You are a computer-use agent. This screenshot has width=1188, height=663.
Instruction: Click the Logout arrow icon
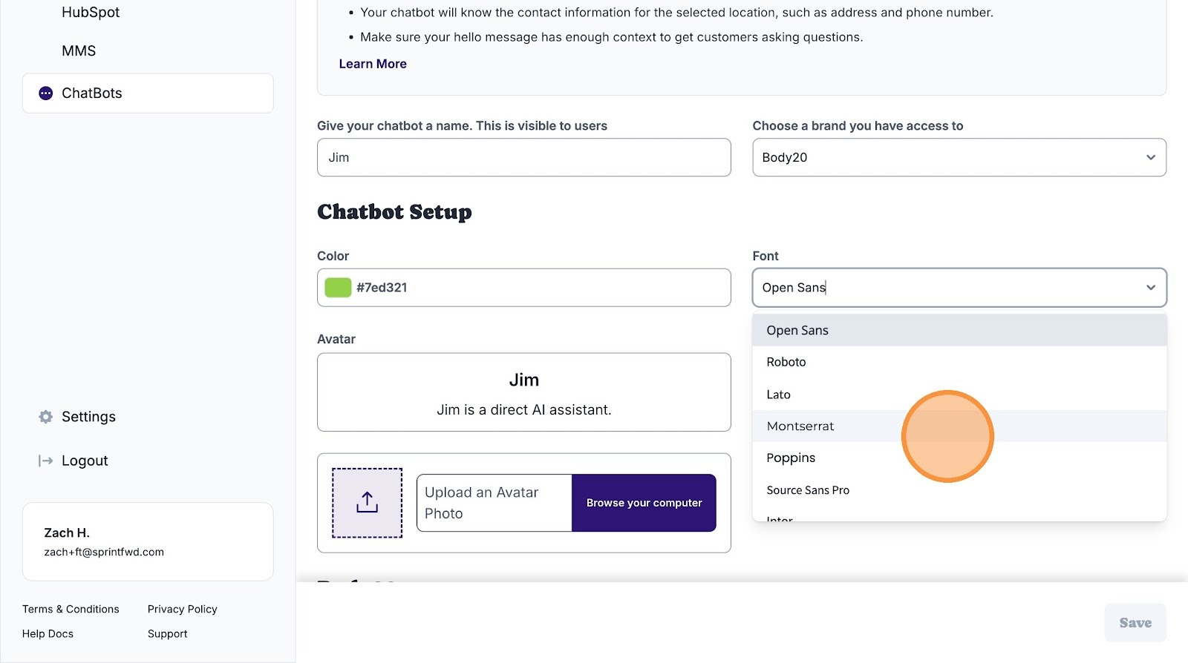46,461
